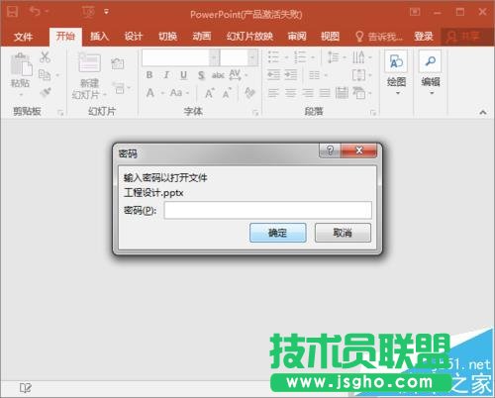495x398 pixels.
Task: Click the font color A icon
Action: [x=150, y=93]
